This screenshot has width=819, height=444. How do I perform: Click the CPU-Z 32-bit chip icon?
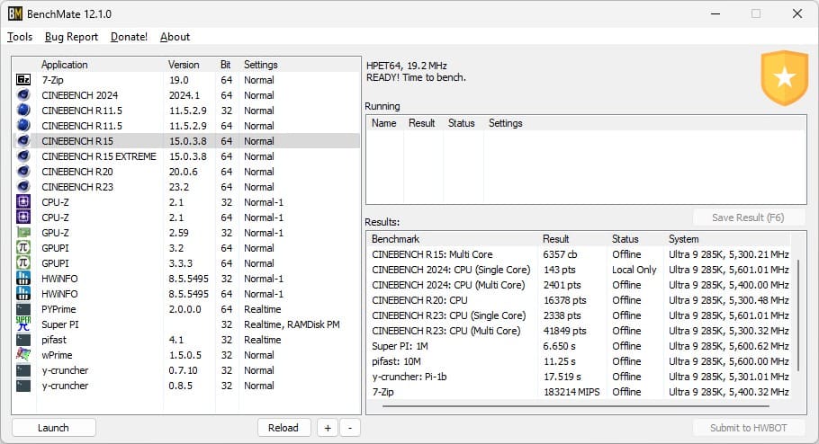(23, 202)
